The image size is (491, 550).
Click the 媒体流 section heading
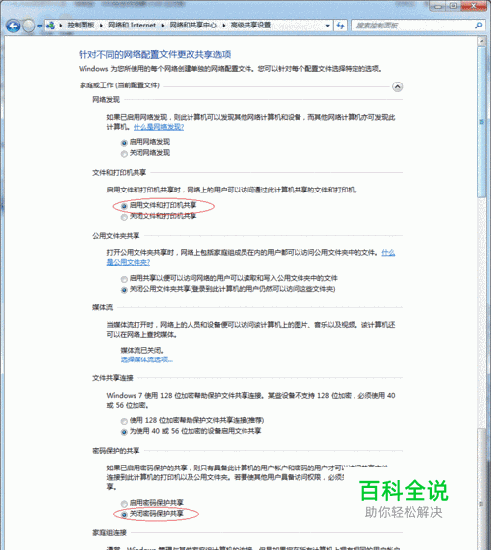102,307
